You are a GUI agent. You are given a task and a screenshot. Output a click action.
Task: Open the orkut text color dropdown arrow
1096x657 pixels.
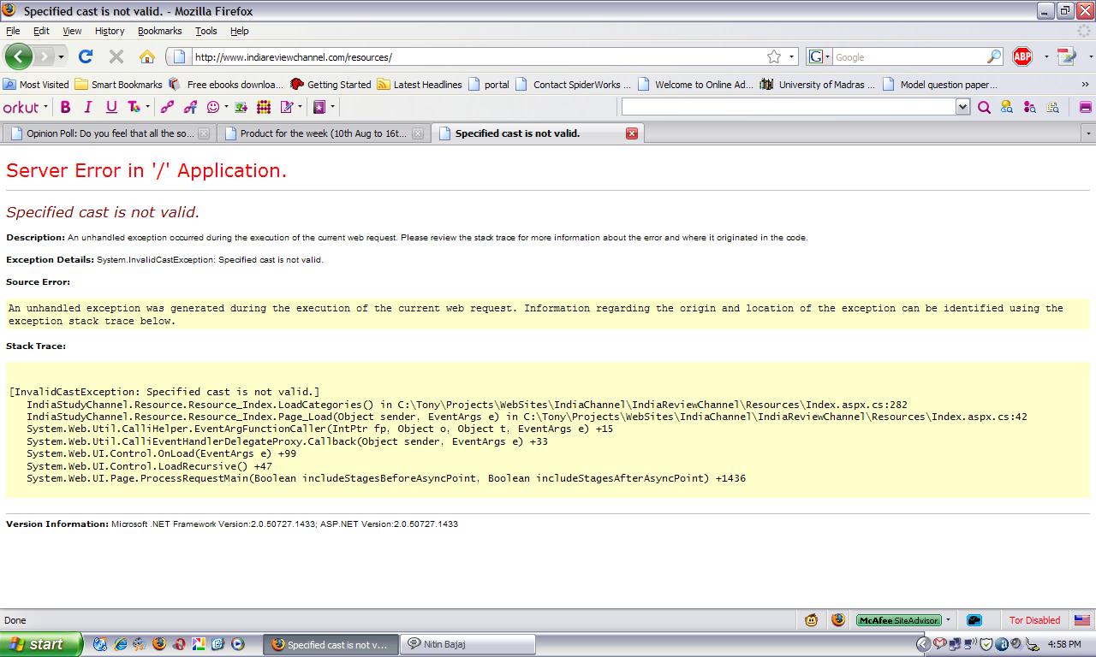[147, 107]
